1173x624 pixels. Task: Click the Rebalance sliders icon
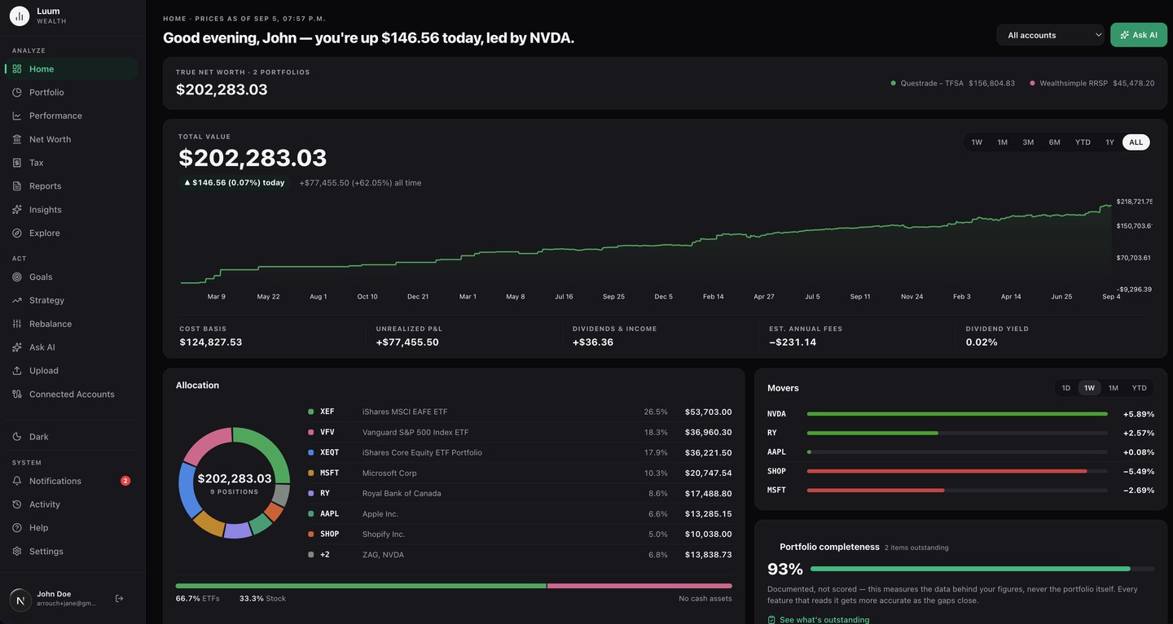(x=17, y=324)
